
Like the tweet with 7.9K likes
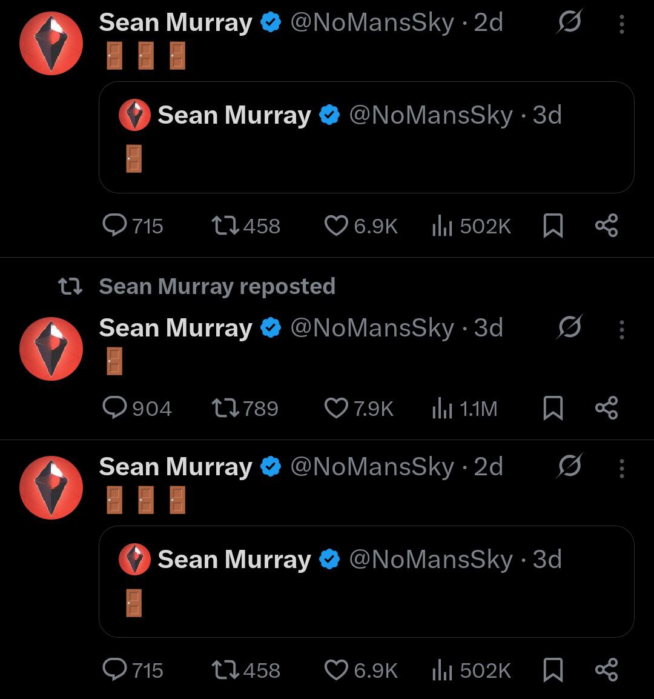click(x=336, y=408)
